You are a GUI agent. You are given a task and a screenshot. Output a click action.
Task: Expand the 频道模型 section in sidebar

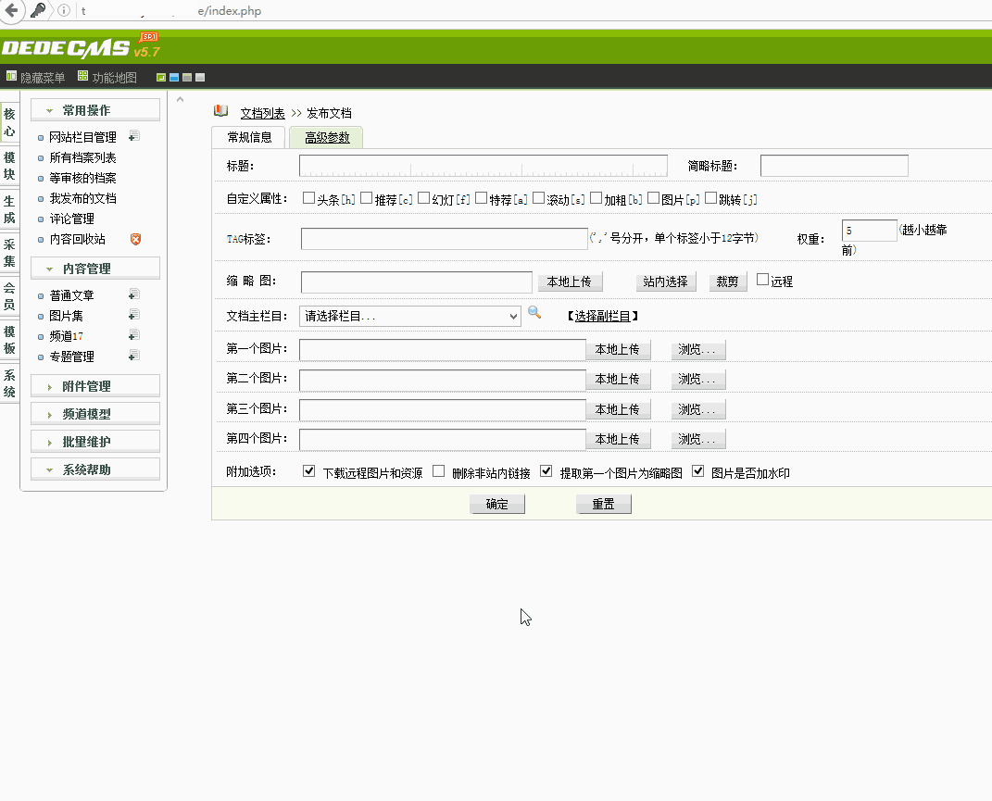pyautogui.click(x=95, y=413)
